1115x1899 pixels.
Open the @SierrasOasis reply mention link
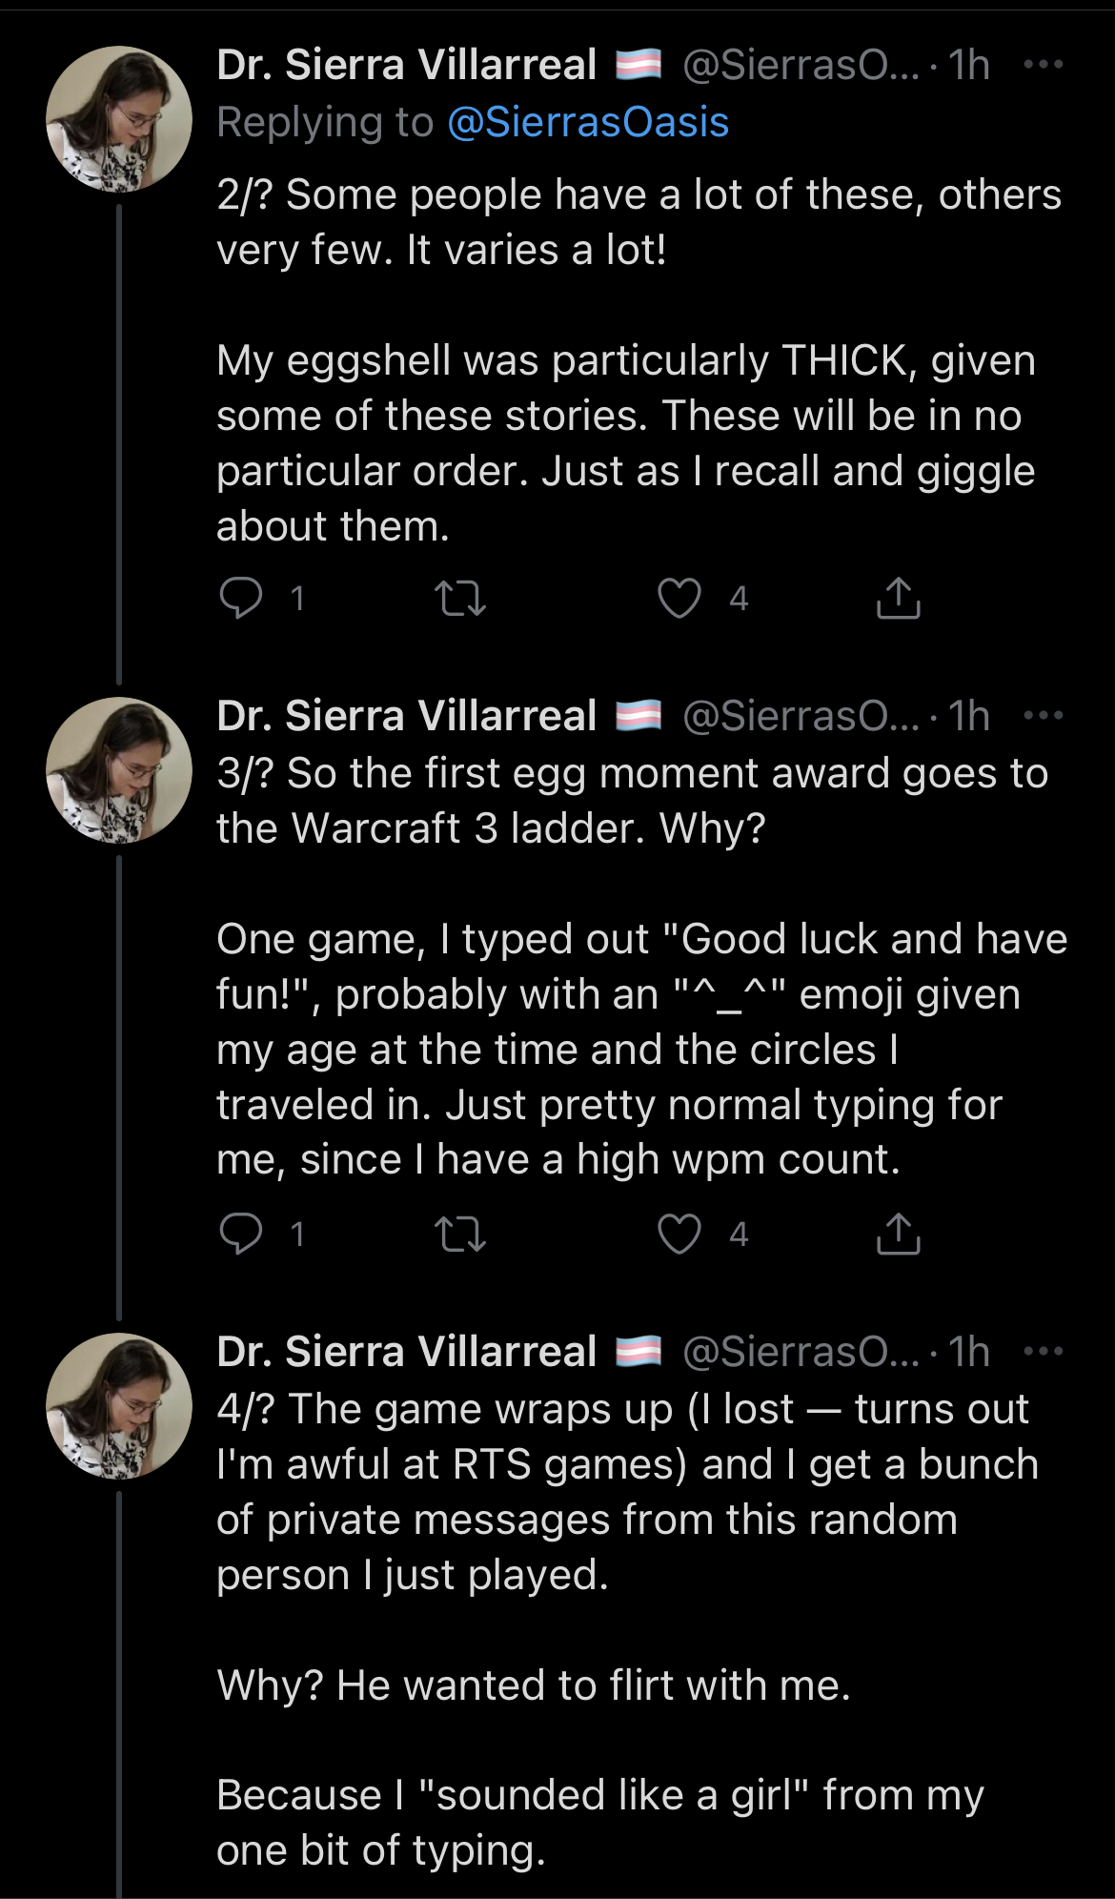(x=587, y=122)
